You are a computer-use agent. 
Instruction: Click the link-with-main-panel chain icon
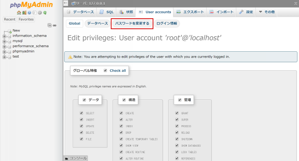(55, 25)
